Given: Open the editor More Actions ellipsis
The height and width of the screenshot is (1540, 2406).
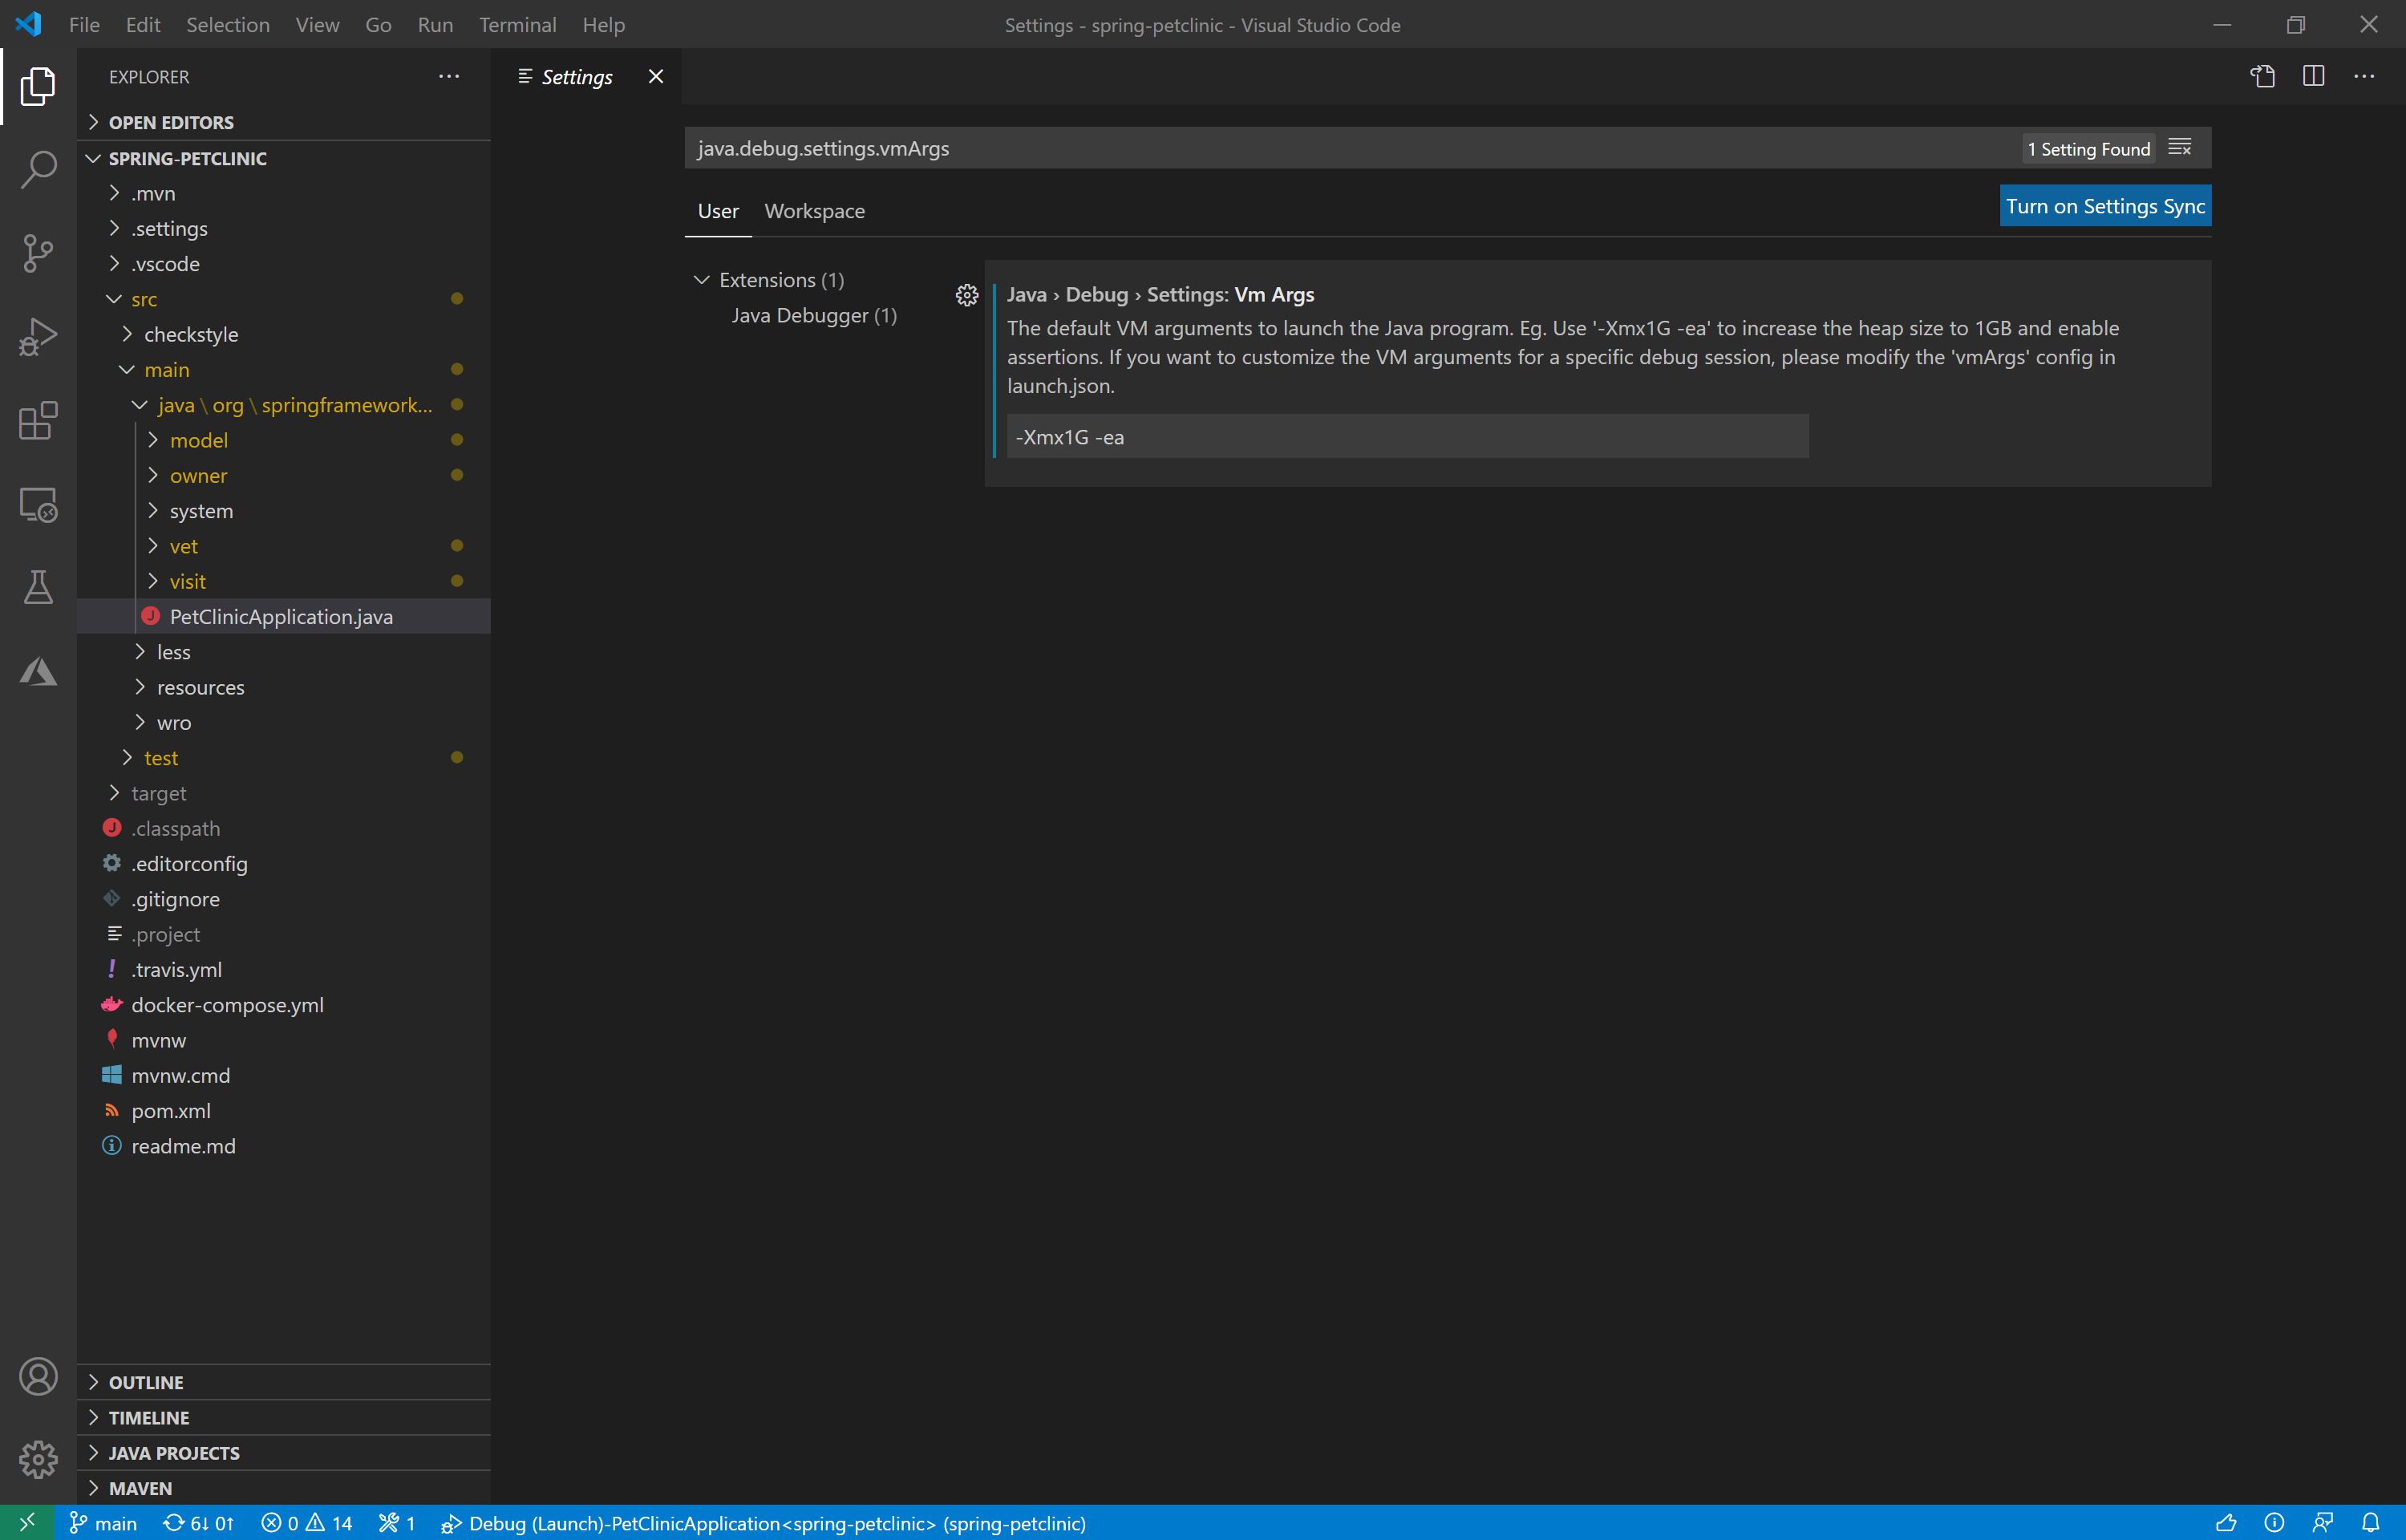Looking at the screenshot, I should pos(2364,76).
